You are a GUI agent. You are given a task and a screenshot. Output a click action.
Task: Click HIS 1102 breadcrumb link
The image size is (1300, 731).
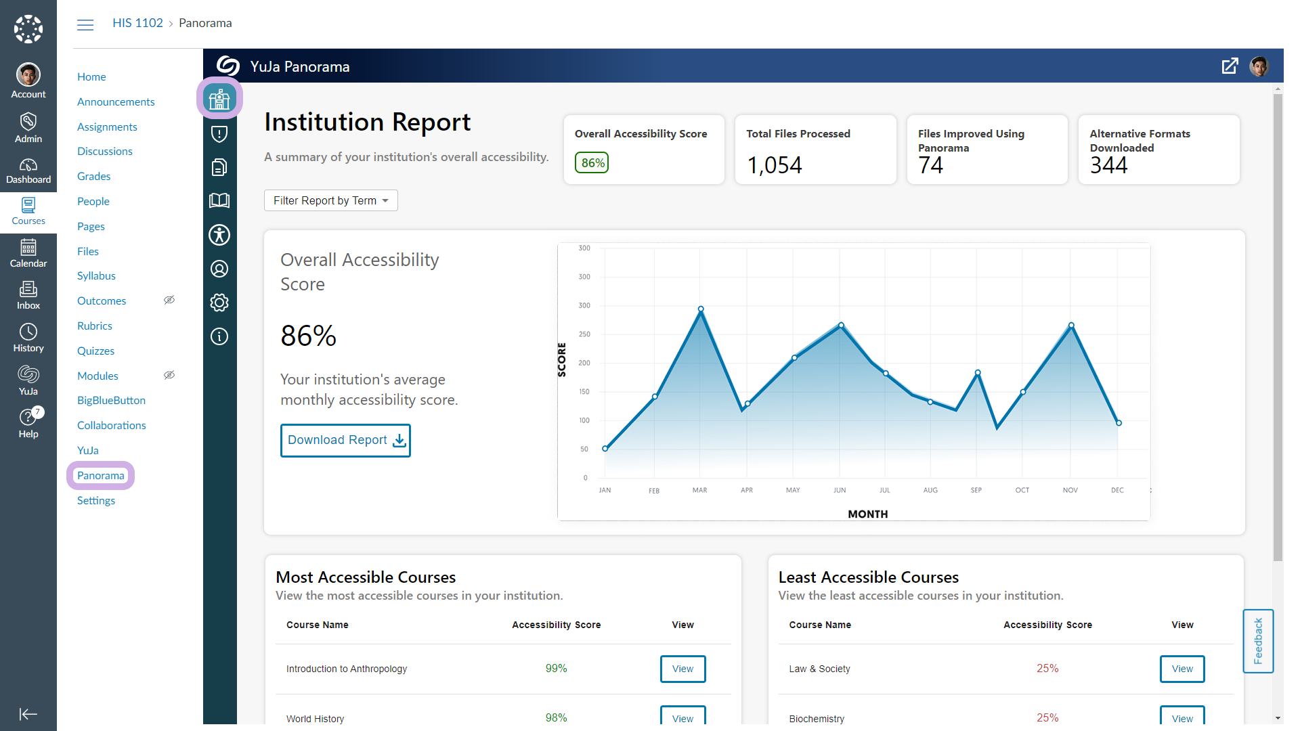[x=137, y=23]
